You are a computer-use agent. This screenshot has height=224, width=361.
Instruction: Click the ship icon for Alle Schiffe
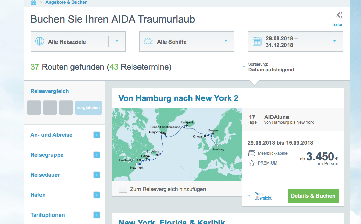point(148,41)
